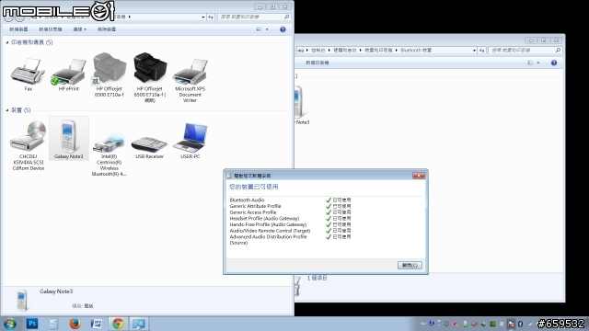Image resolution: width=589 pixels, height=331 pixels.
Task: Select the Fax device icon
Action: [x=28, y=73]
